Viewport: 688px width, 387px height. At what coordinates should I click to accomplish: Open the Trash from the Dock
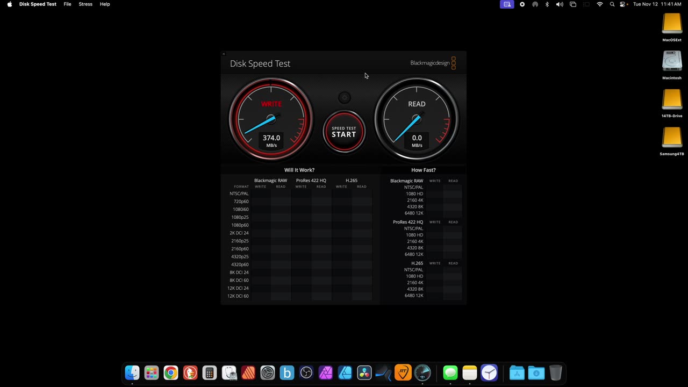pos(556,372)
